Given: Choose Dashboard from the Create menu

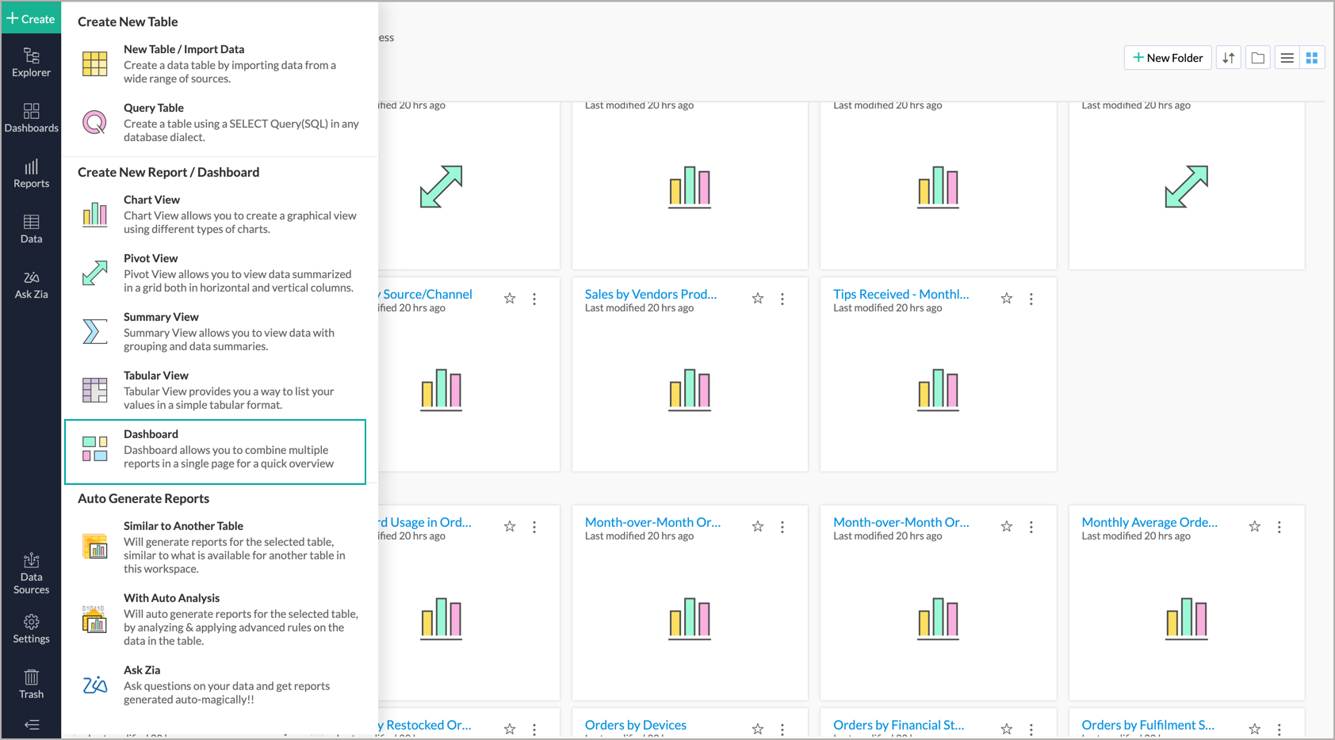Looking at the screenshot, I should (151, 433).
